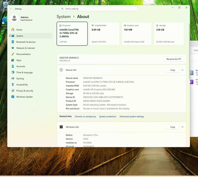Click the System monitor icon
This screenshot has width=198, height=177.
(x=13, y=36)
